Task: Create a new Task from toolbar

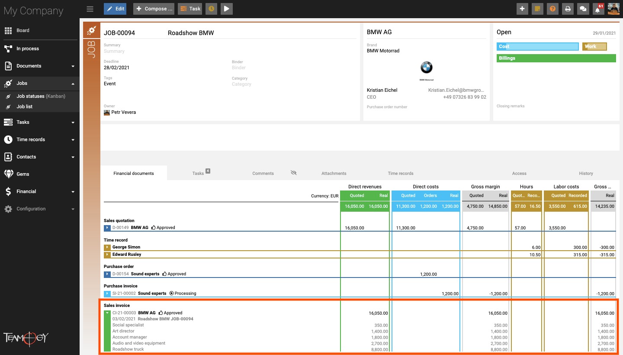Action: coord(190,9)
